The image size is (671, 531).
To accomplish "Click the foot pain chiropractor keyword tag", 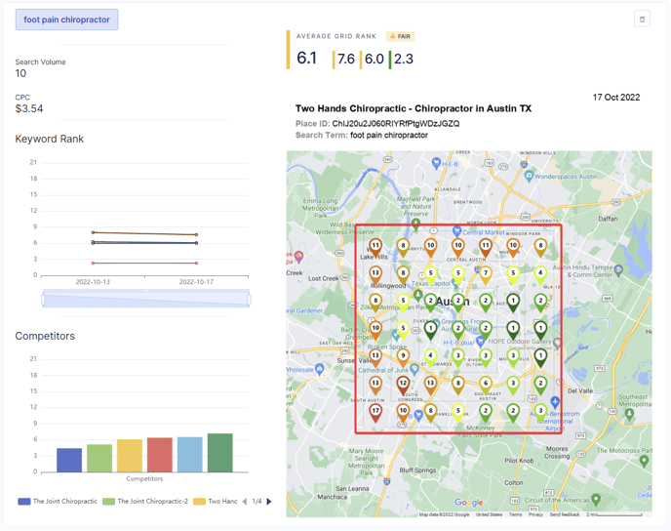I will click(67, 20).
